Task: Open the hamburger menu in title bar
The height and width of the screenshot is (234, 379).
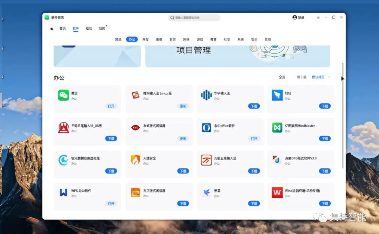Action: pyautogui.click(x=318, y=17)
